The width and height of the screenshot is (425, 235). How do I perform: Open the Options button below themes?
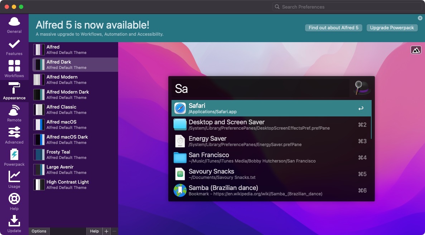click(39, 231)
